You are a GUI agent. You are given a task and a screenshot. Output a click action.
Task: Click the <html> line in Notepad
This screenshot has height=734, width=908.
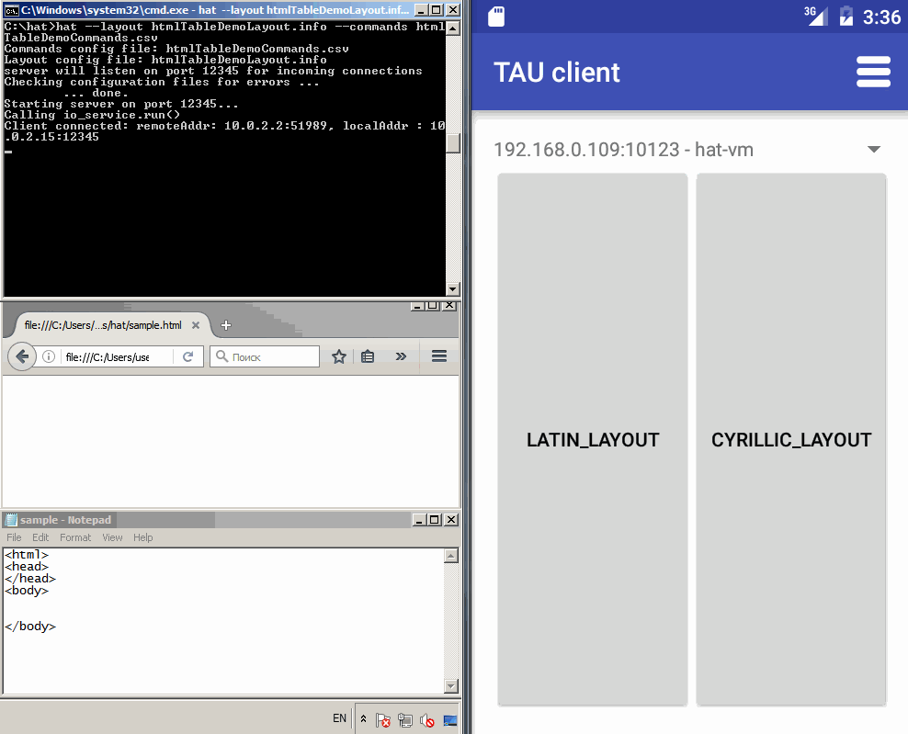[27, 555]
